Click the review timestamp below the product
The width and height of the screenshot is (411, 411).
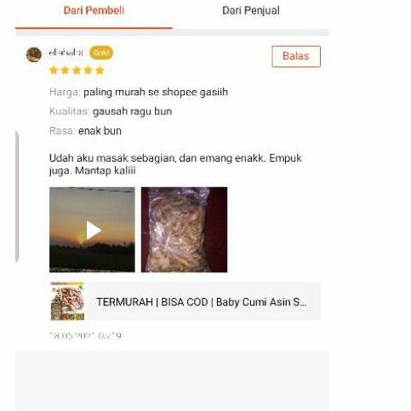(x=86, y=336)
